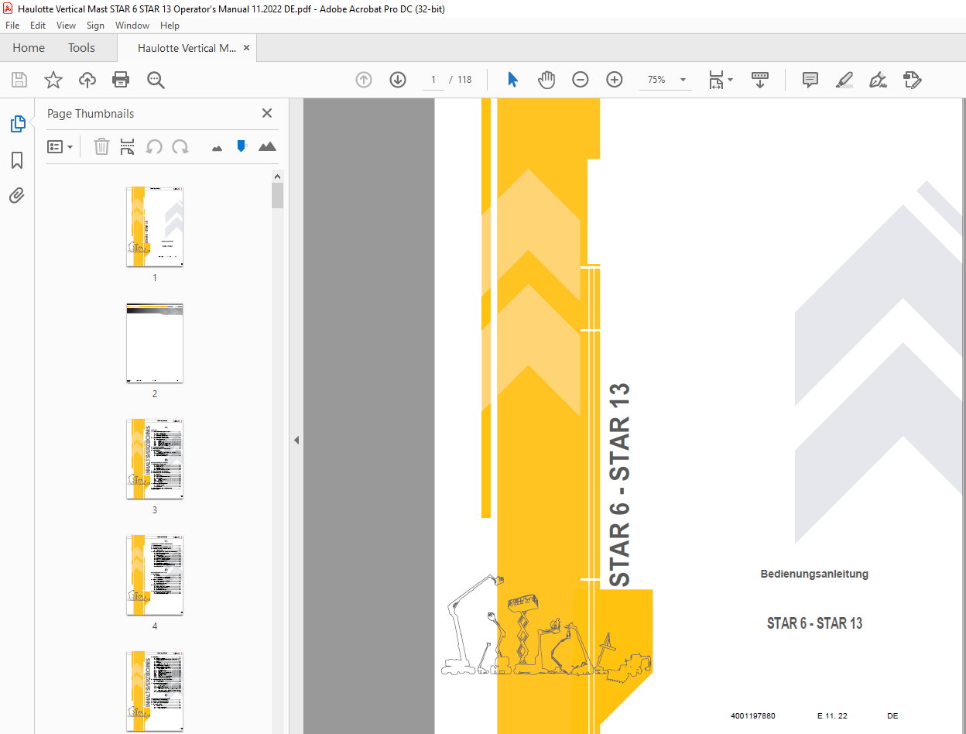966x734 pixels.
Task: Rotate page clockwise
Action: pos(180,146)
